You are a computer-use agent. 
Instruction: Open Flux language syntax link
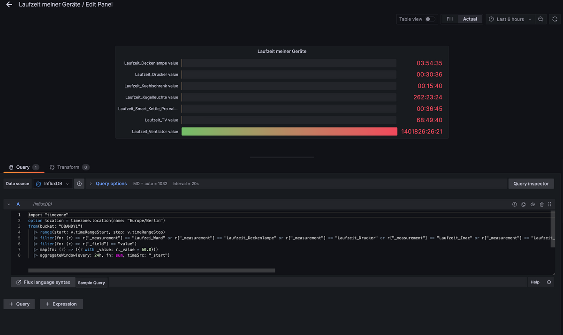point(43,283)
